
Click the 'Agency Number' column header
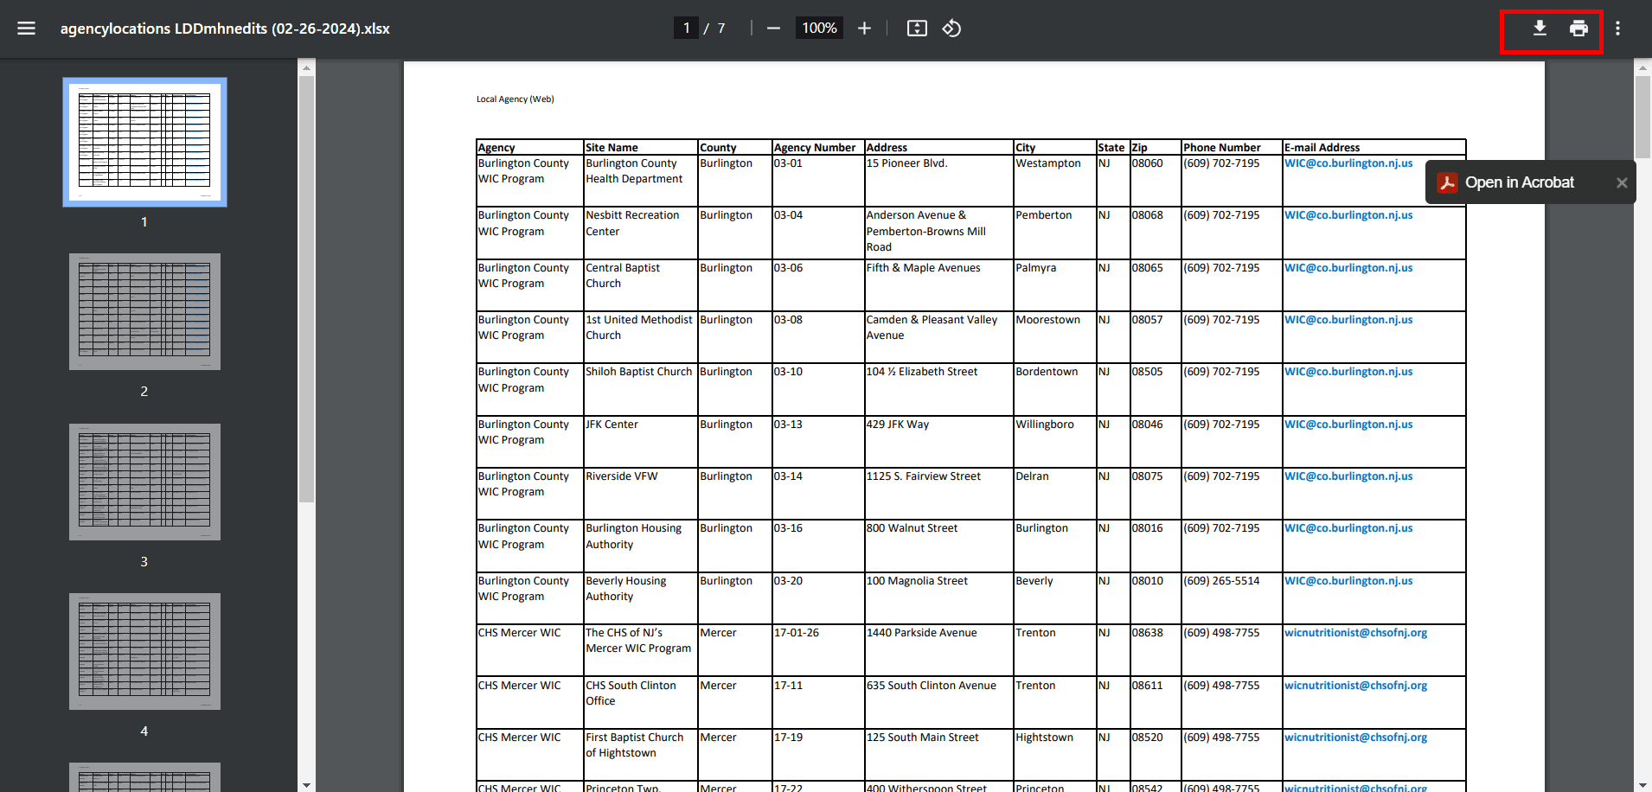click(815, 148)
